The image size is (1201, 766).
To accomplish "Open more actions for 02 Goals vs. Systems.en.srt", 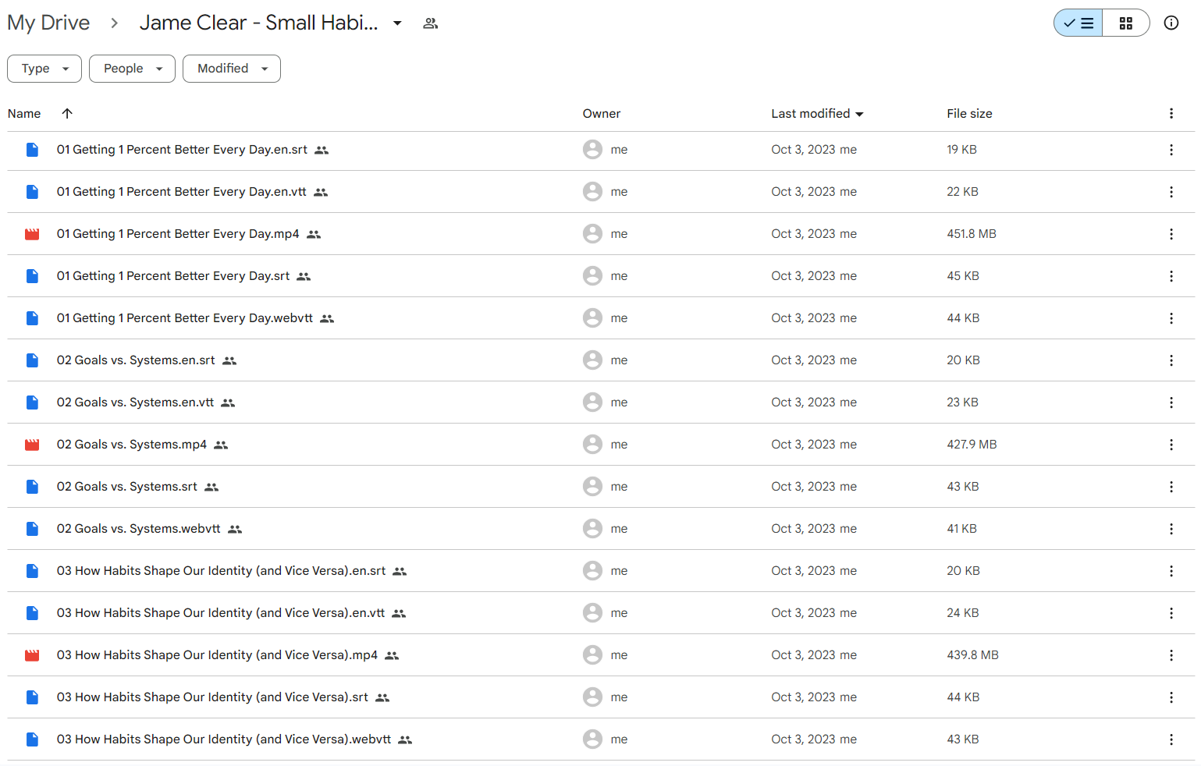I will point(1171,360).
